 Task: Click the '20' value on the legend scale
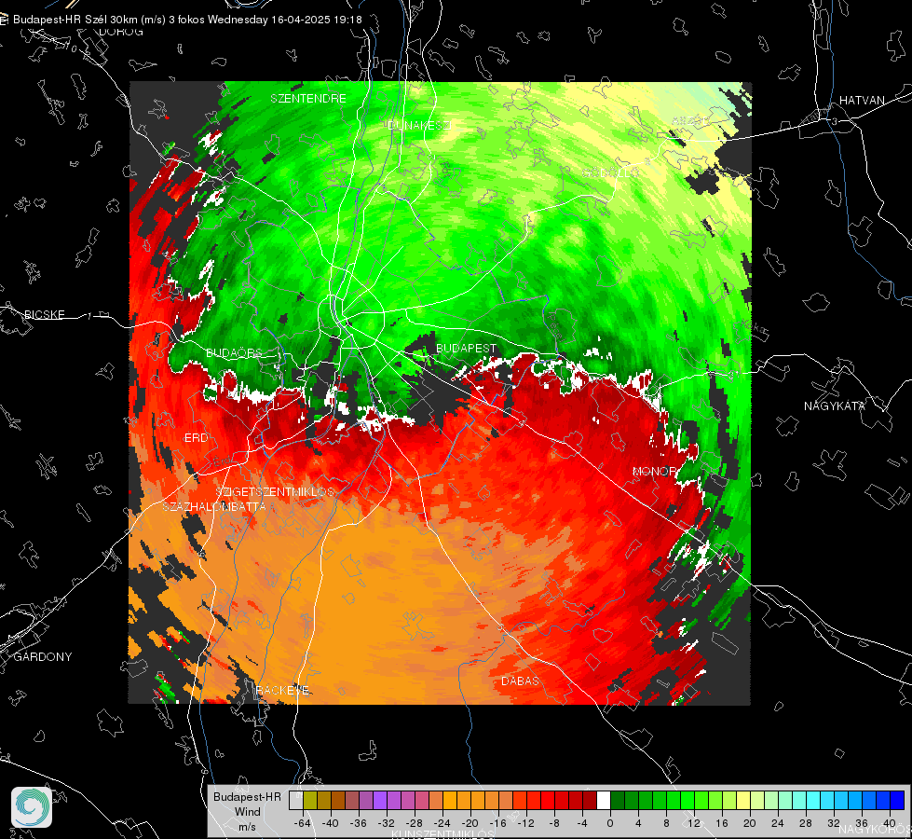point(750,823)
